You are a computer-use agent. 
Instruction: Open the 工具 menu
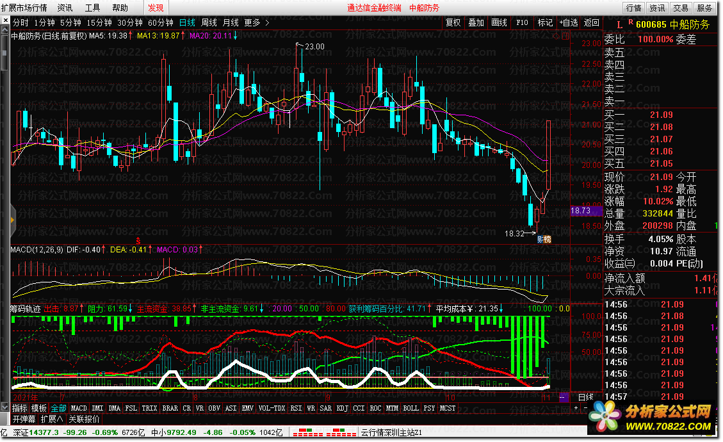click(92, 8)
